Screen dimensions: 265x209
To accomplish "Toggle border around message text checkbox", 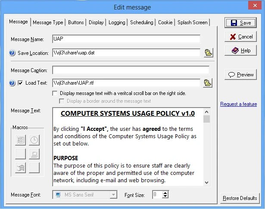I will 62,101.
